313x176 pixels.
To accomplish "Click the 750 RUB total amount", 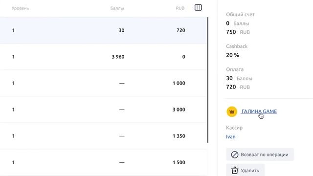I will click(238, 32).
